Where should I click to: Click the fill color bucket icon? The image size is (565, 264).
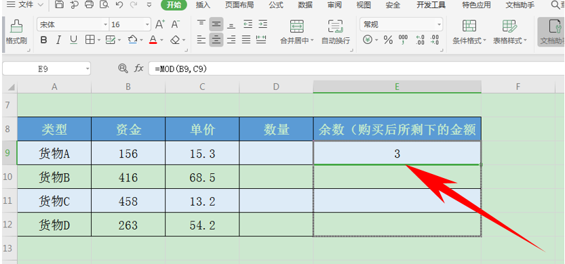click(133, 40)
